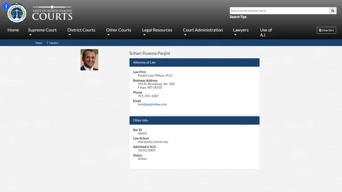This screenshot has height=192, width=342.
Task: Expand the Legal Resources dropdown arrow
Action: coord(144,35)
